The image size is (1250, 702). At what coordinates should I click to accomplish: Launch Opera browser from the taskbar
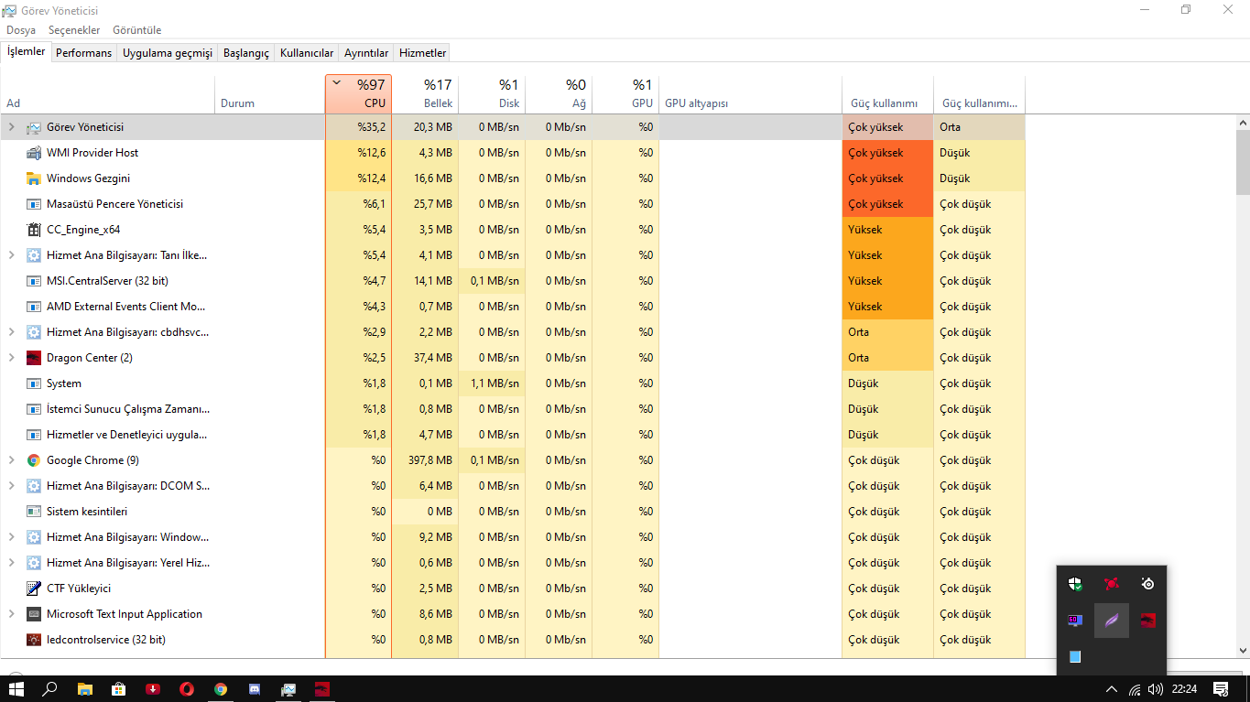pos(187,688)
